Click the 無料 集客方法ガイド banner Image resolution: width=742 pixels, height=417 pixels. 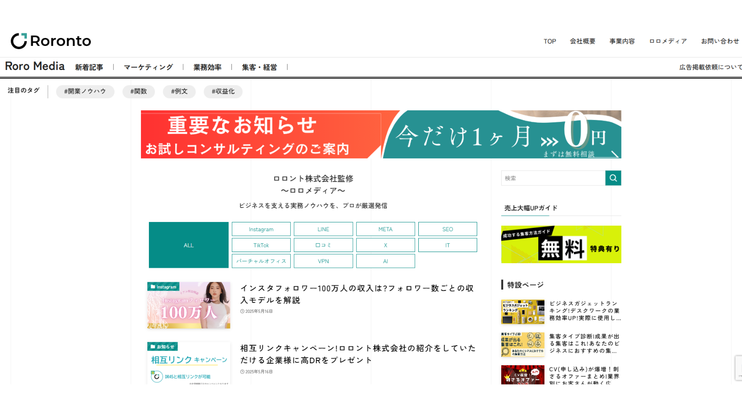(561, 244)
